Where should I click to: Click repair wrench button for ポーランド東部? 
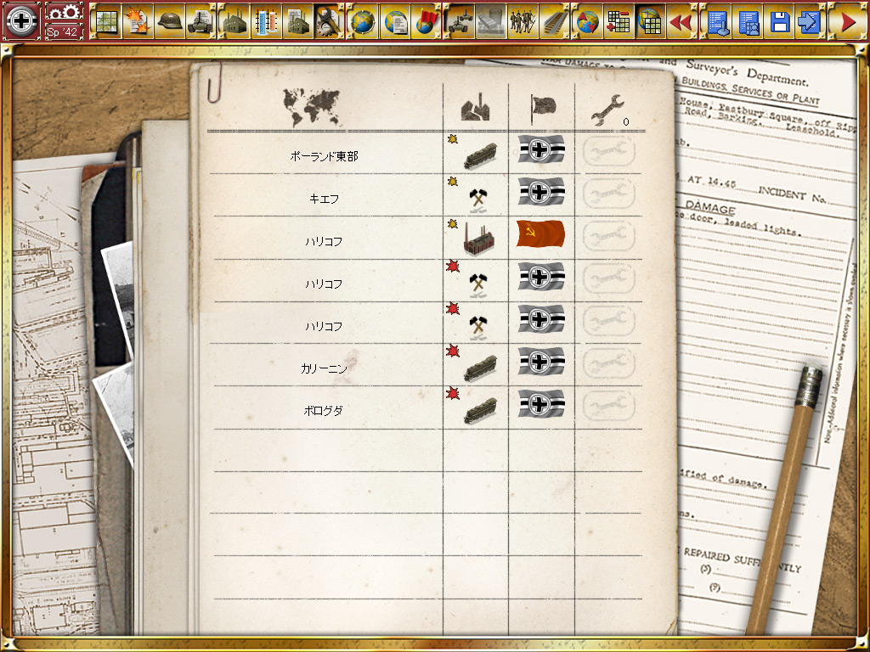coord(609,152)
